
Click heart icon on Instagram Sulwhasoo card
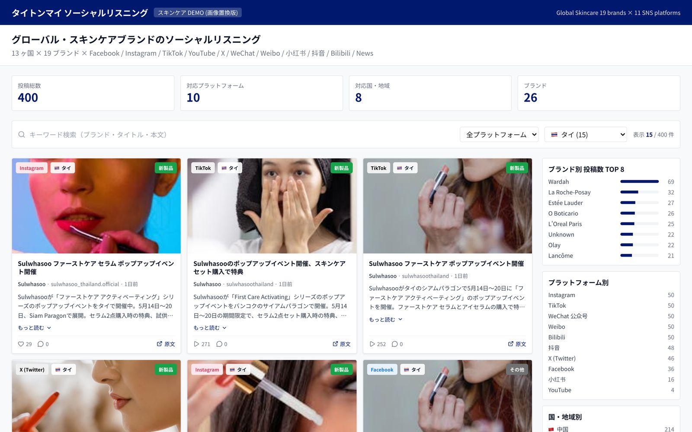click(21, 344)
